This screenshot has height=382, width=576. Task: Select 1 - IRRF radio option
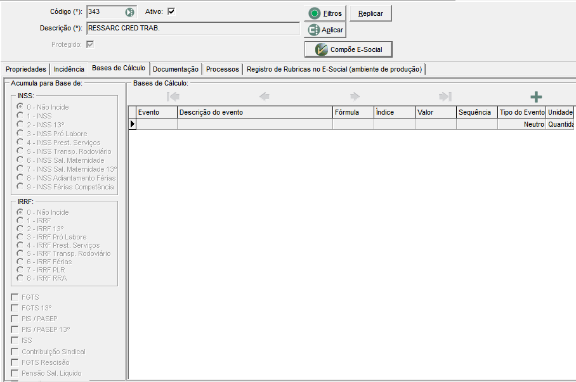[x=20, y=220]
